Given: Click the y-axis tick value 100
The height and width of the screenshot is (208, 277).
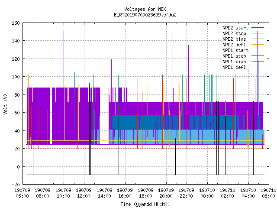Looking at the screenshot, I should click(x=16, y=77).
